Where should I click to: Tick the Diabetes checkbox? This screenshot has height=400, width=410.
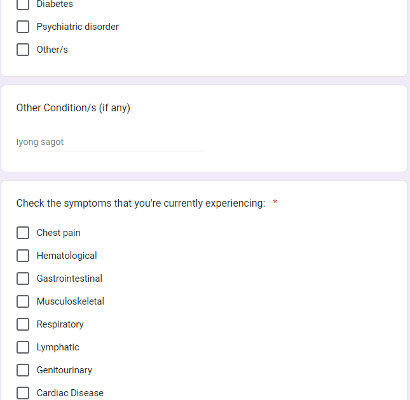(x=23, y=4)
